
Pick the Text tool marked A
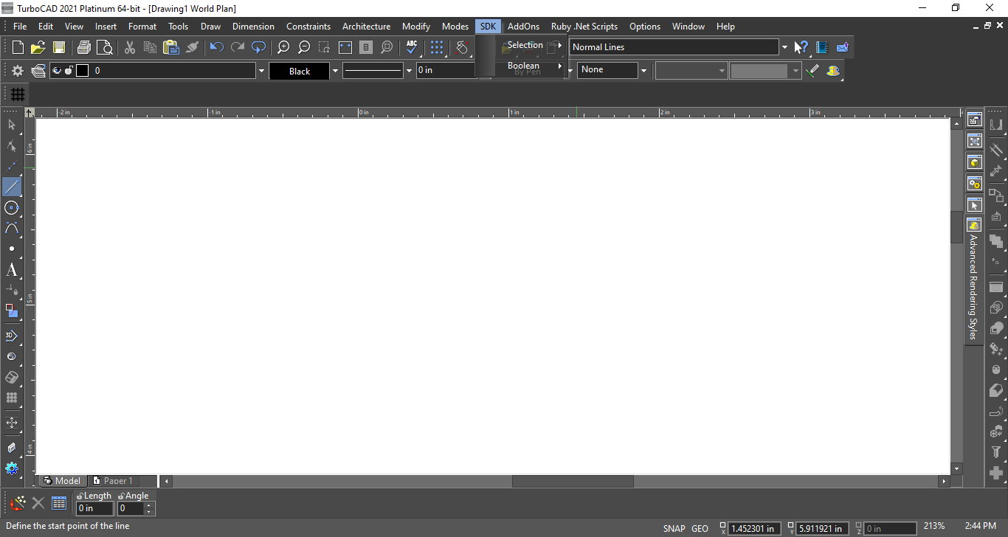12,270
